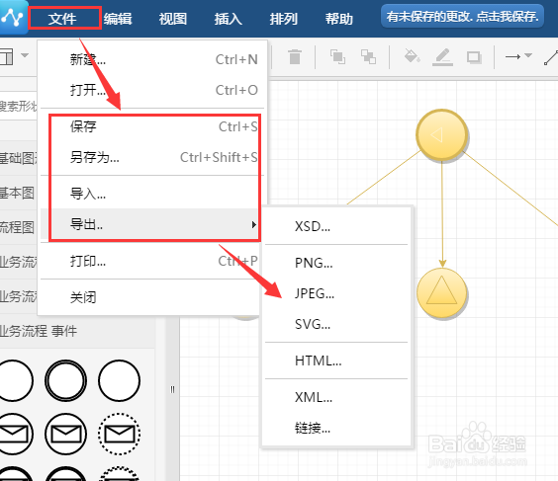Select the yellow circle with triangle up

click(x=441, y=292)
